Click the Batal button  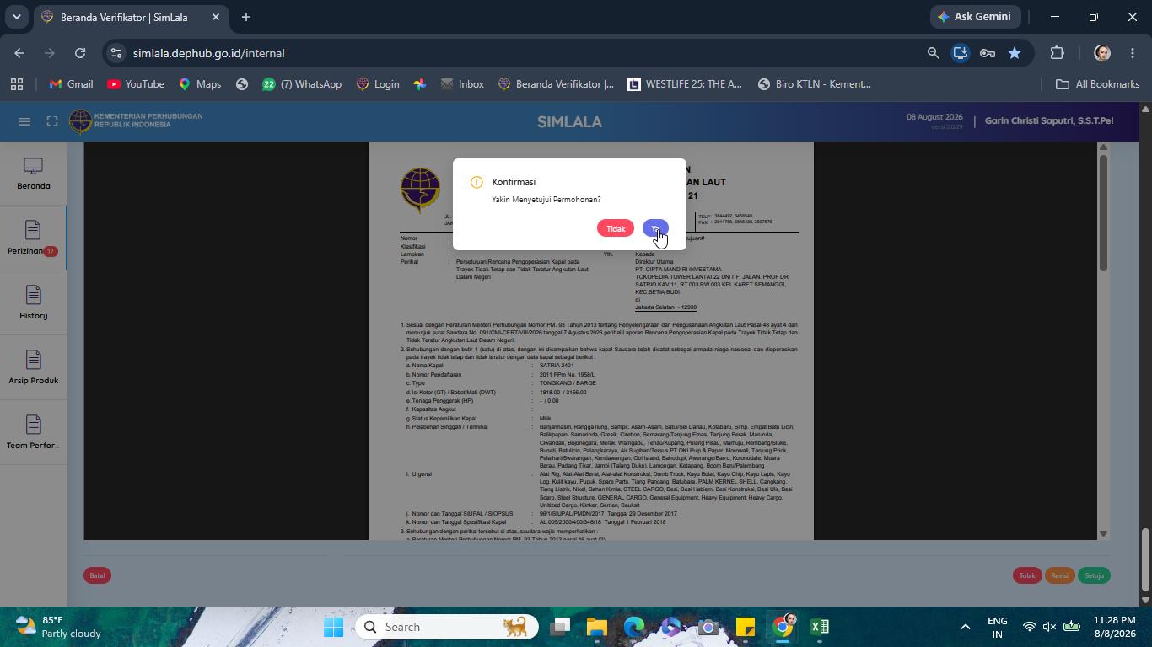coord(97,575)
